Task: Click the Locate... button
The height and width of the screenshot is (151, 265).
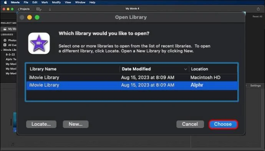Action: pyautogui.click(x=41, y=124)
